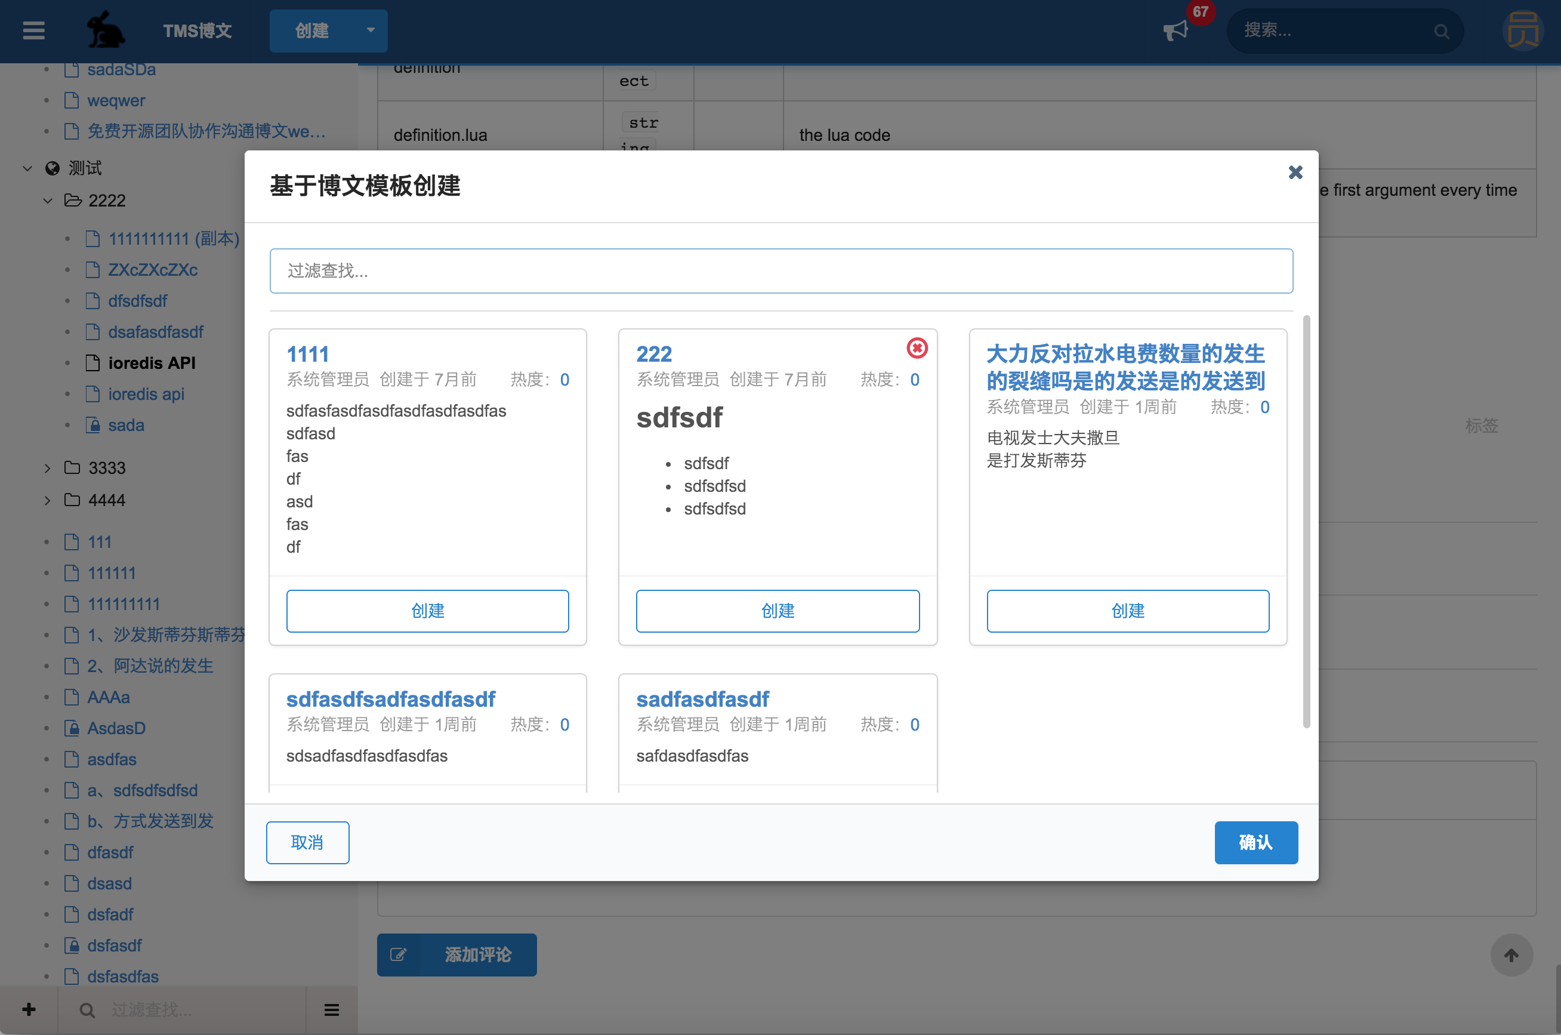Open 111111111 in the sidebar tree
The height and width of the screenshot is (1035, 1561).
coord(124,603)
